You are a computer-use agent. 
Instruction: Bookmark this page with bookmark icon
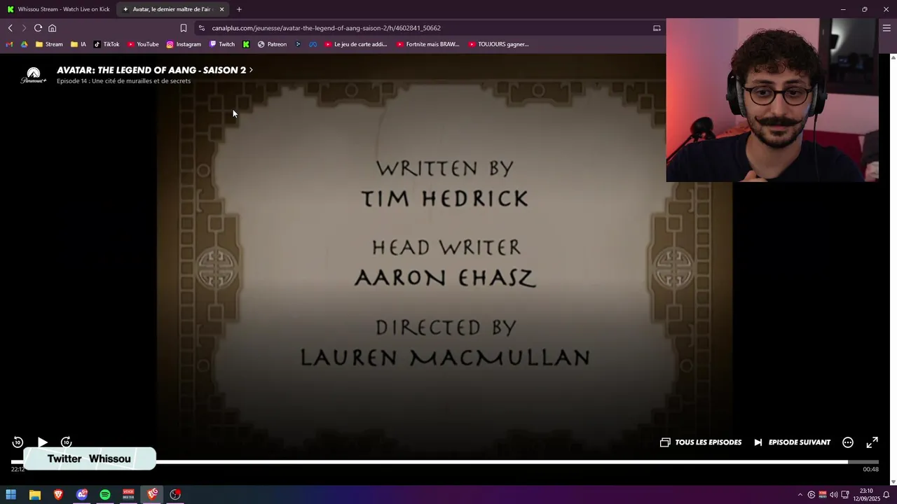click(x=184, y=28)
